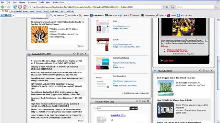This screenshot has width=220, height=123.
Task: Click the magnifier button of the Google search box
Action: 217,7
